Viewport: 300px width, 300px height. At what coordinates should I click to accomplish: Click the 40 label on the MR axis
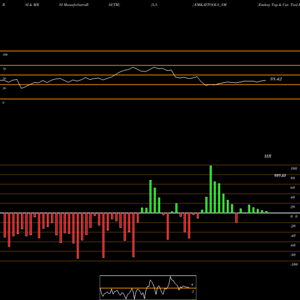pyautogui.click(x=292, y=197)
